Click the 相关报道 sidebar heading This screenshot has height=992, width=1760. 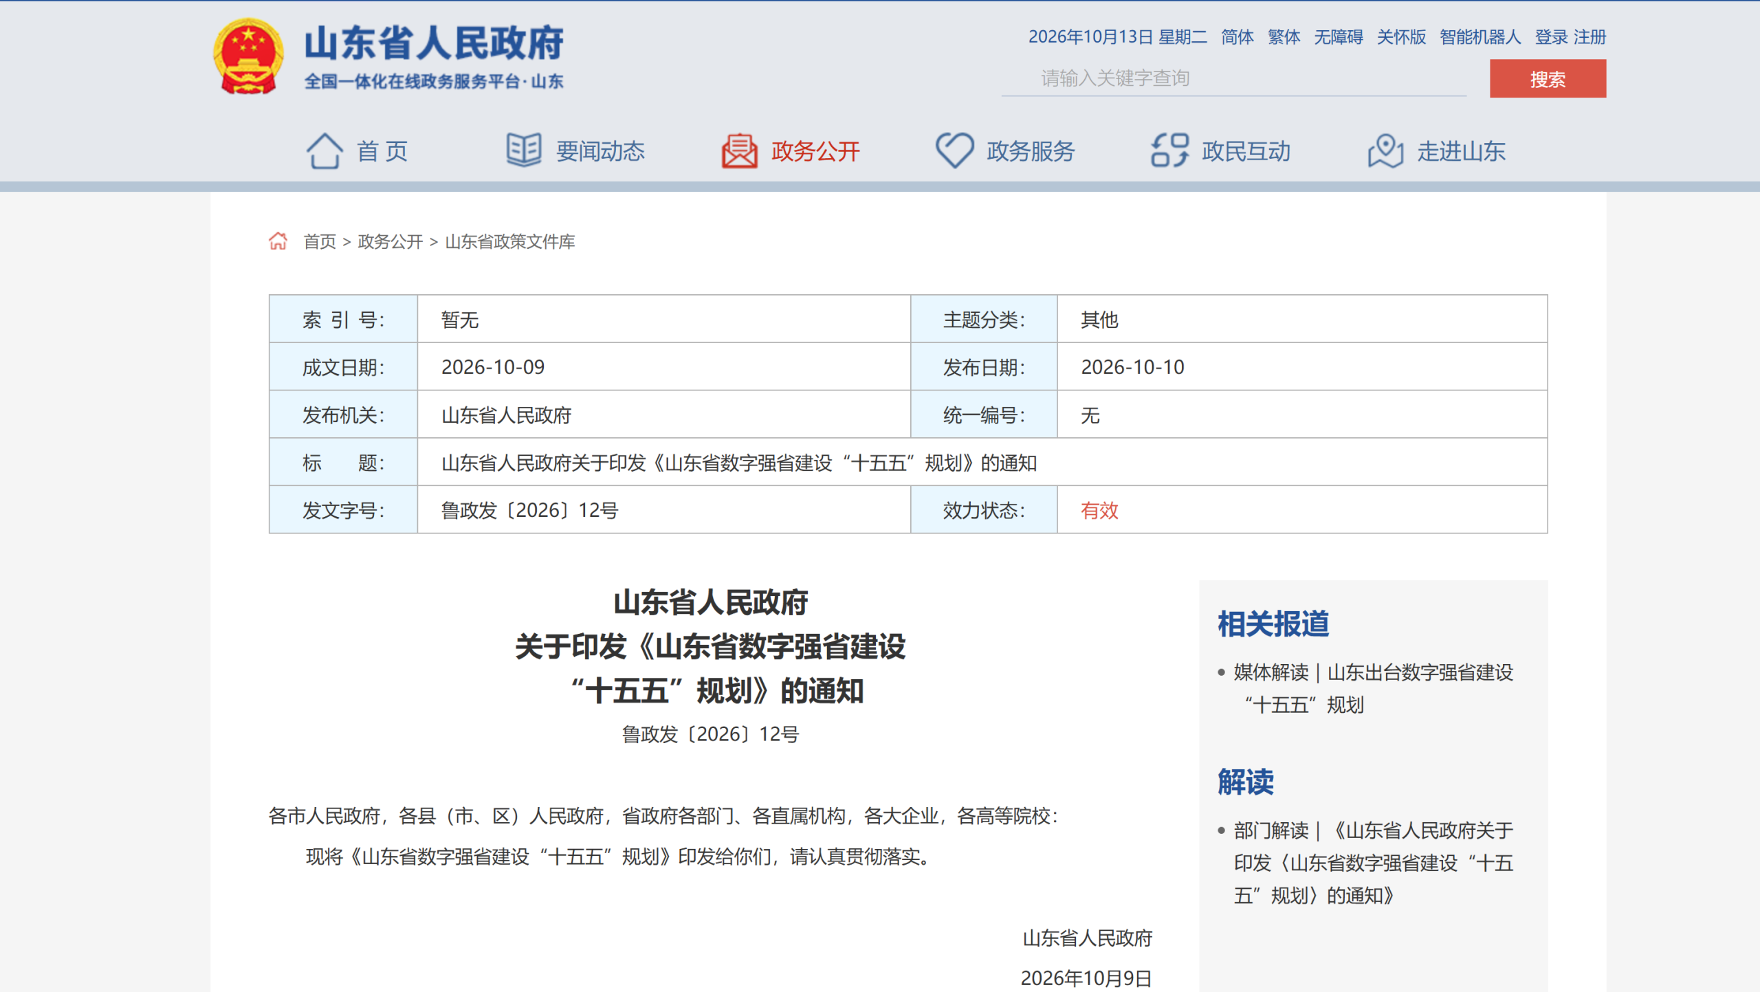(1273, 624)
